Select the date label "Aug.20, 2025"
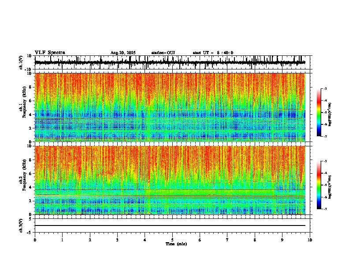The height and width of the screenshot is (269, 349). click(x=123, y=53)
